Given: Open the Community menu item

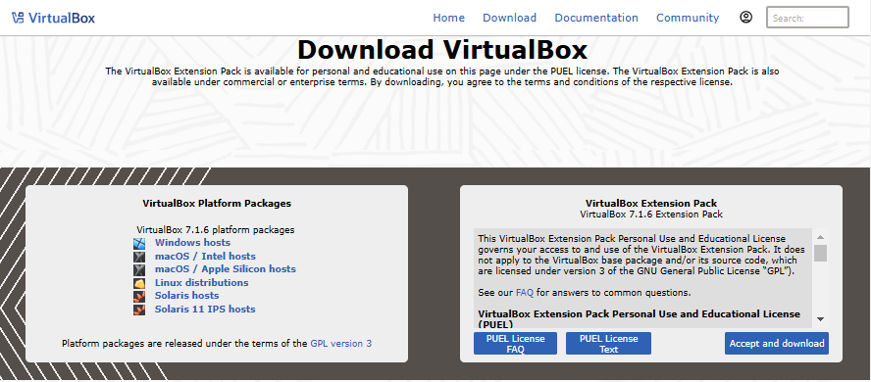Looking at the screenshot, I should [x=688, y=18].
